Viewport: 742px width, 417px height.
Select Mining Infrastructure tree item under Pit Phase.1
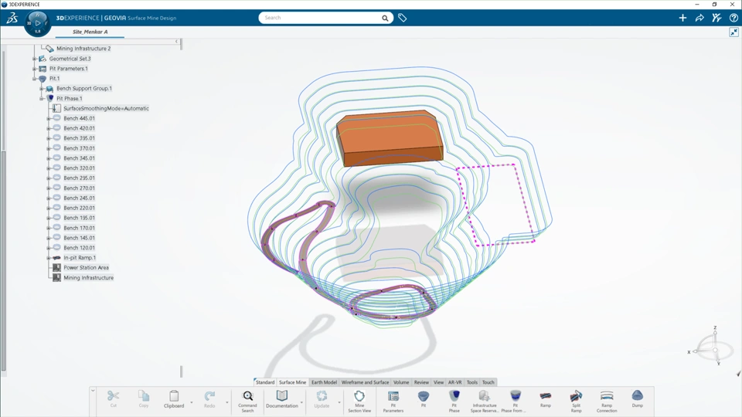(x=88, y=277)
